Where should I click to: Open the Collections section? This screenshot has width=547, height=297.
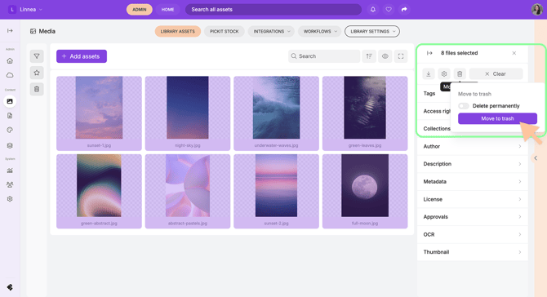[x=437, y=129]
